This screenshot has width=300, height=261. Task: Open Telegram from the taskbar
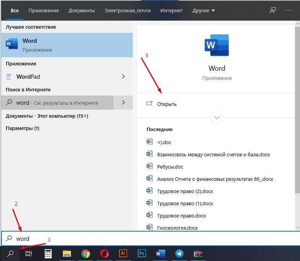coord(179,253)
